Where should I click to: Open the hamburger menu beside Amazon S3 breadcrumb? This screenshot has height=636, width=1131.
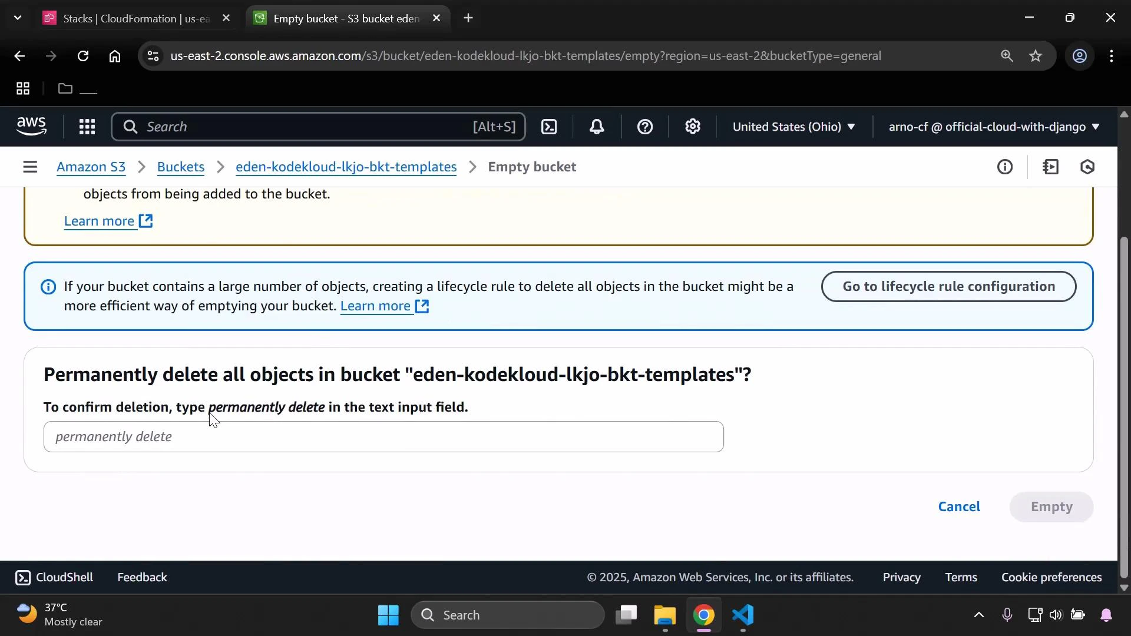click(x=30, y=167)
